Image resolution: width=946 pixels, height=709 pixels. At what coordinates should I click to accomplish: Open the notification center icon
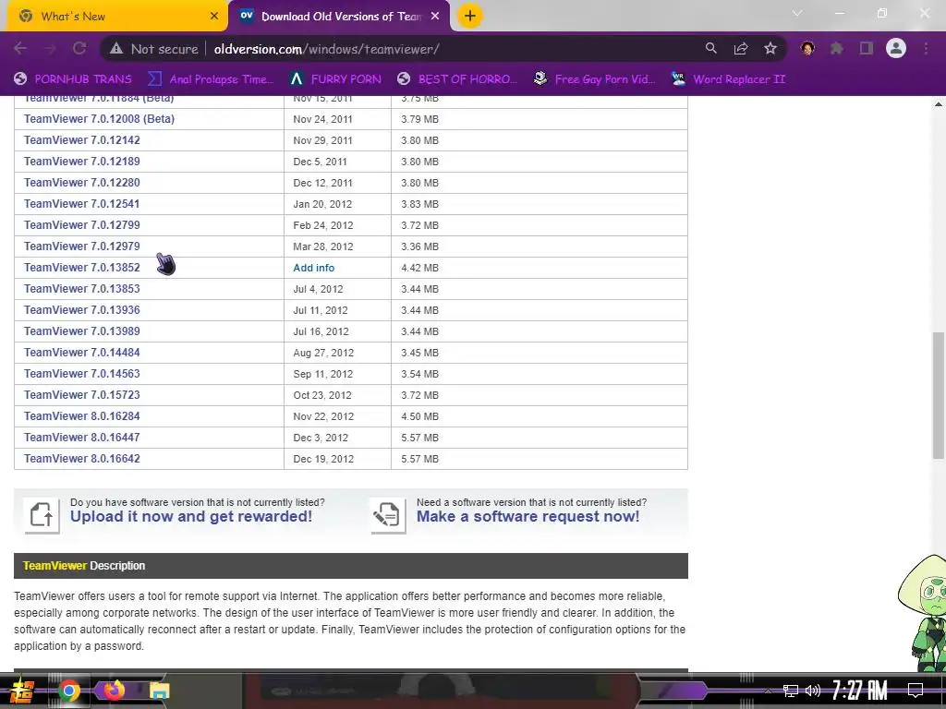click(916, 691)
